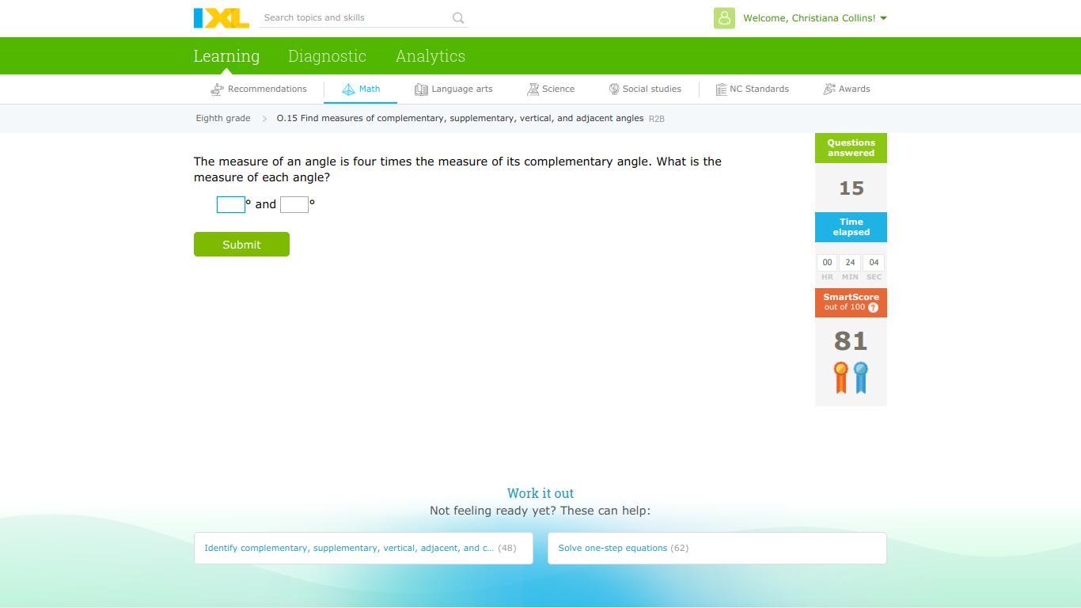Select the Awards tab
Screen dimensions: 1081x608
847,89
